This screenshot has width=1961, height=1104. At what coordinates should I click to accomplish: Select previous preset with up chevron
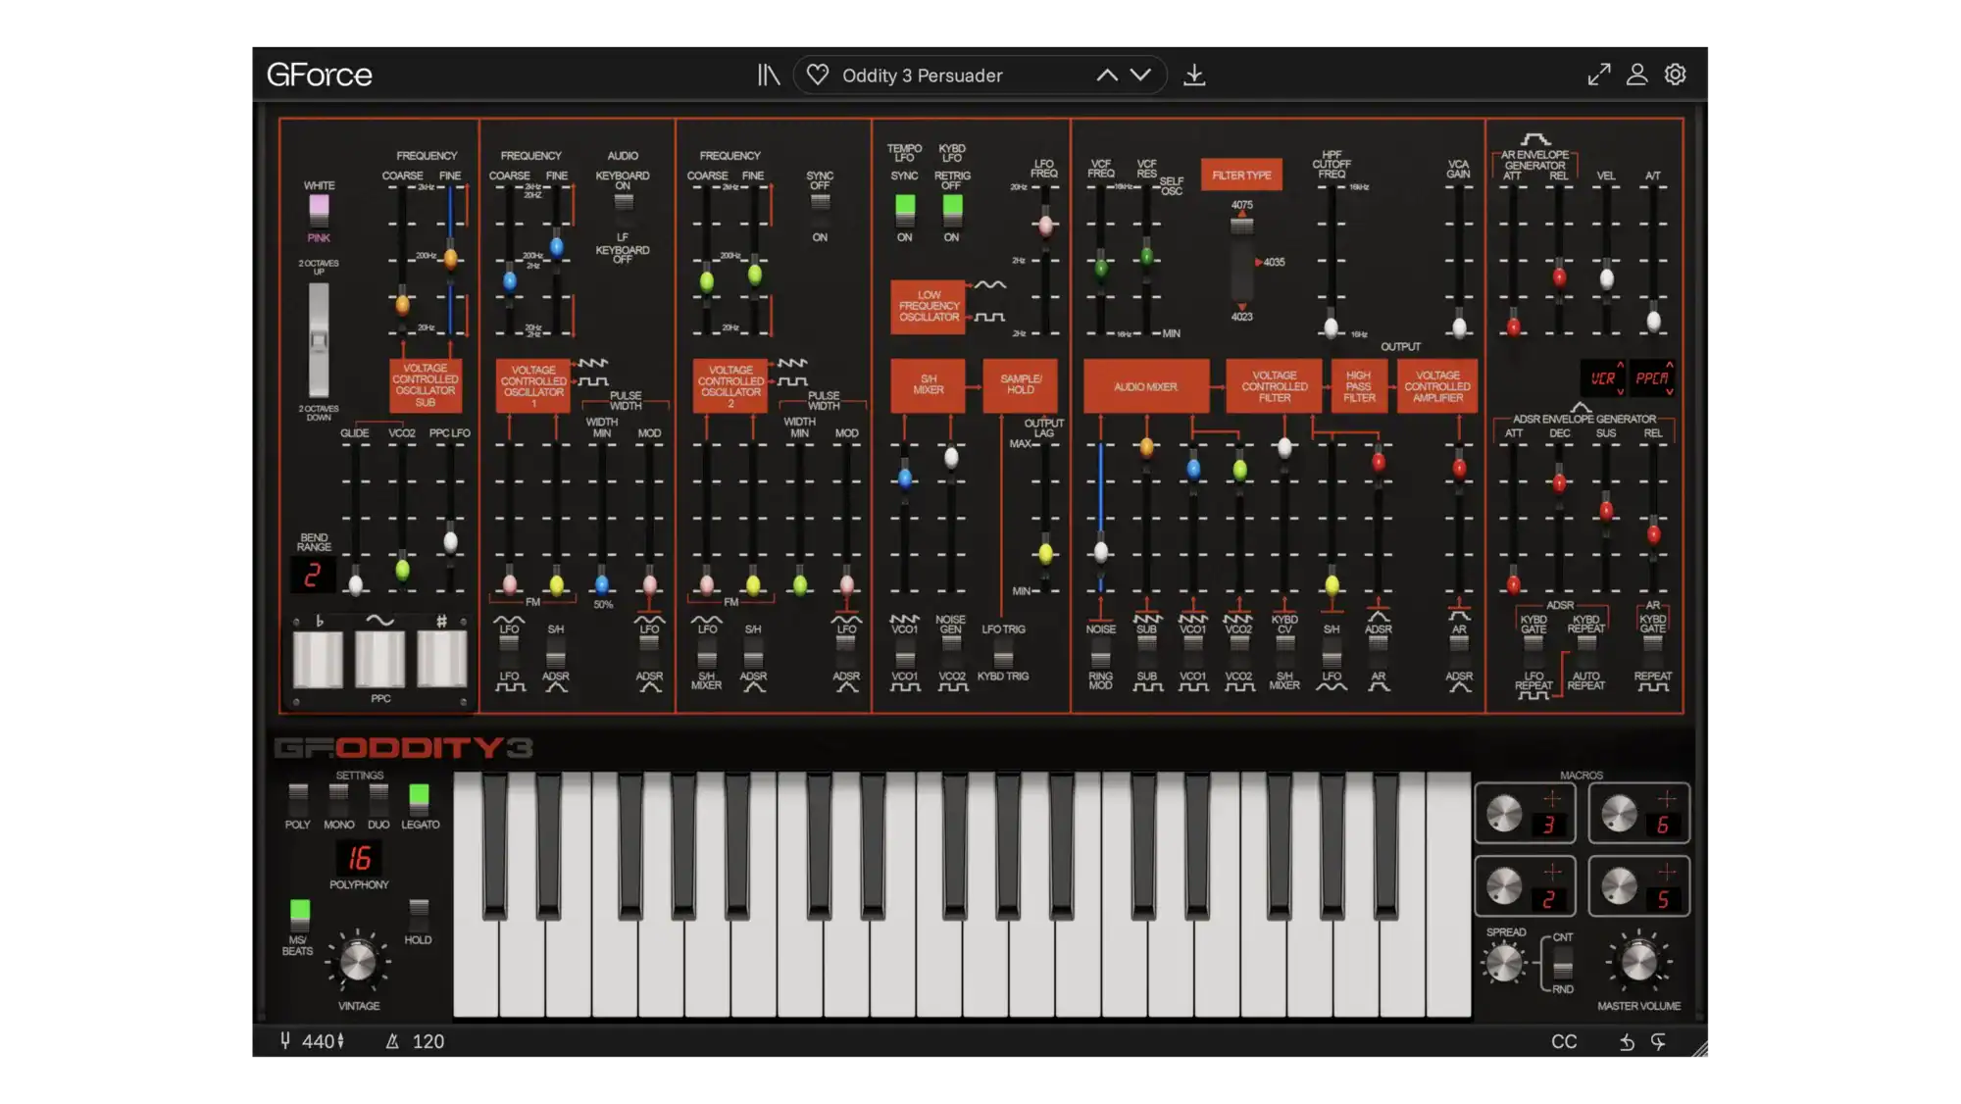(1107, 75)
